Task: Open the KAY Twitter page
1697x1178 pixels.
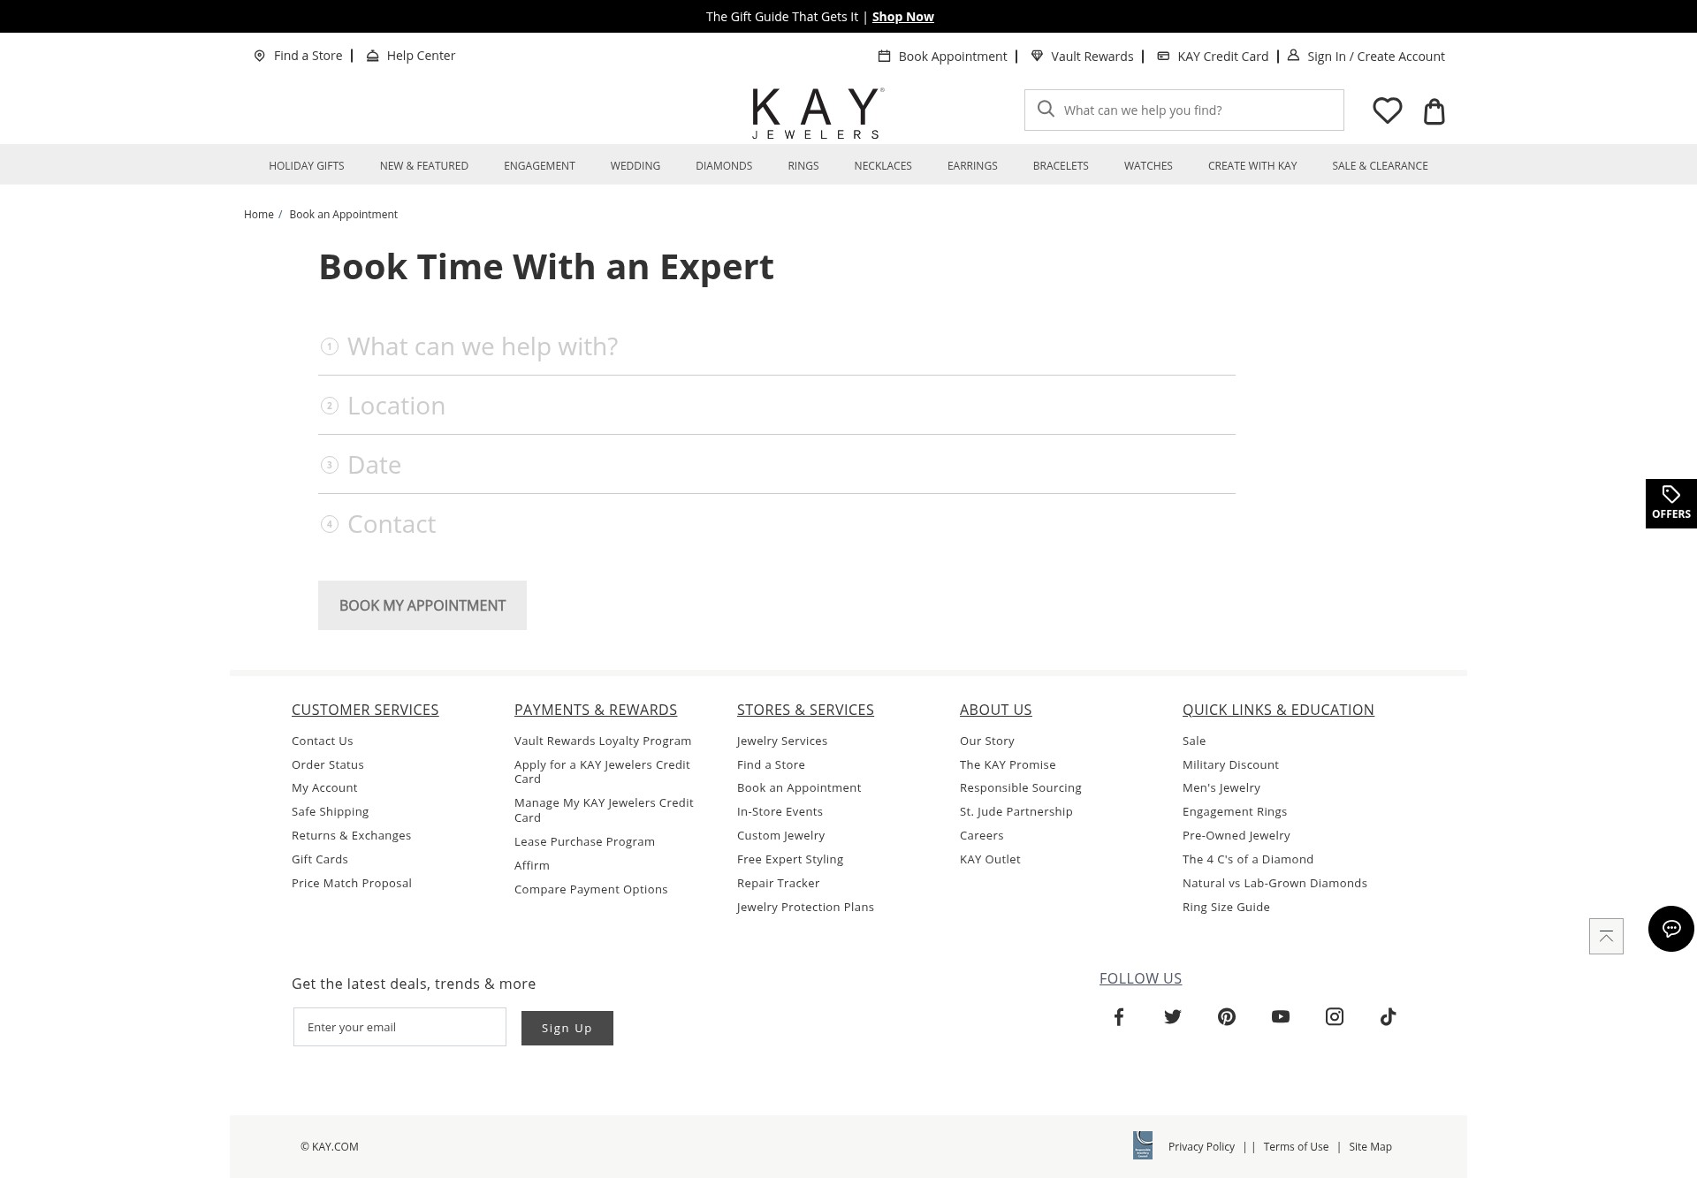Action: pyautogui.click(x=1173, y=1016)
